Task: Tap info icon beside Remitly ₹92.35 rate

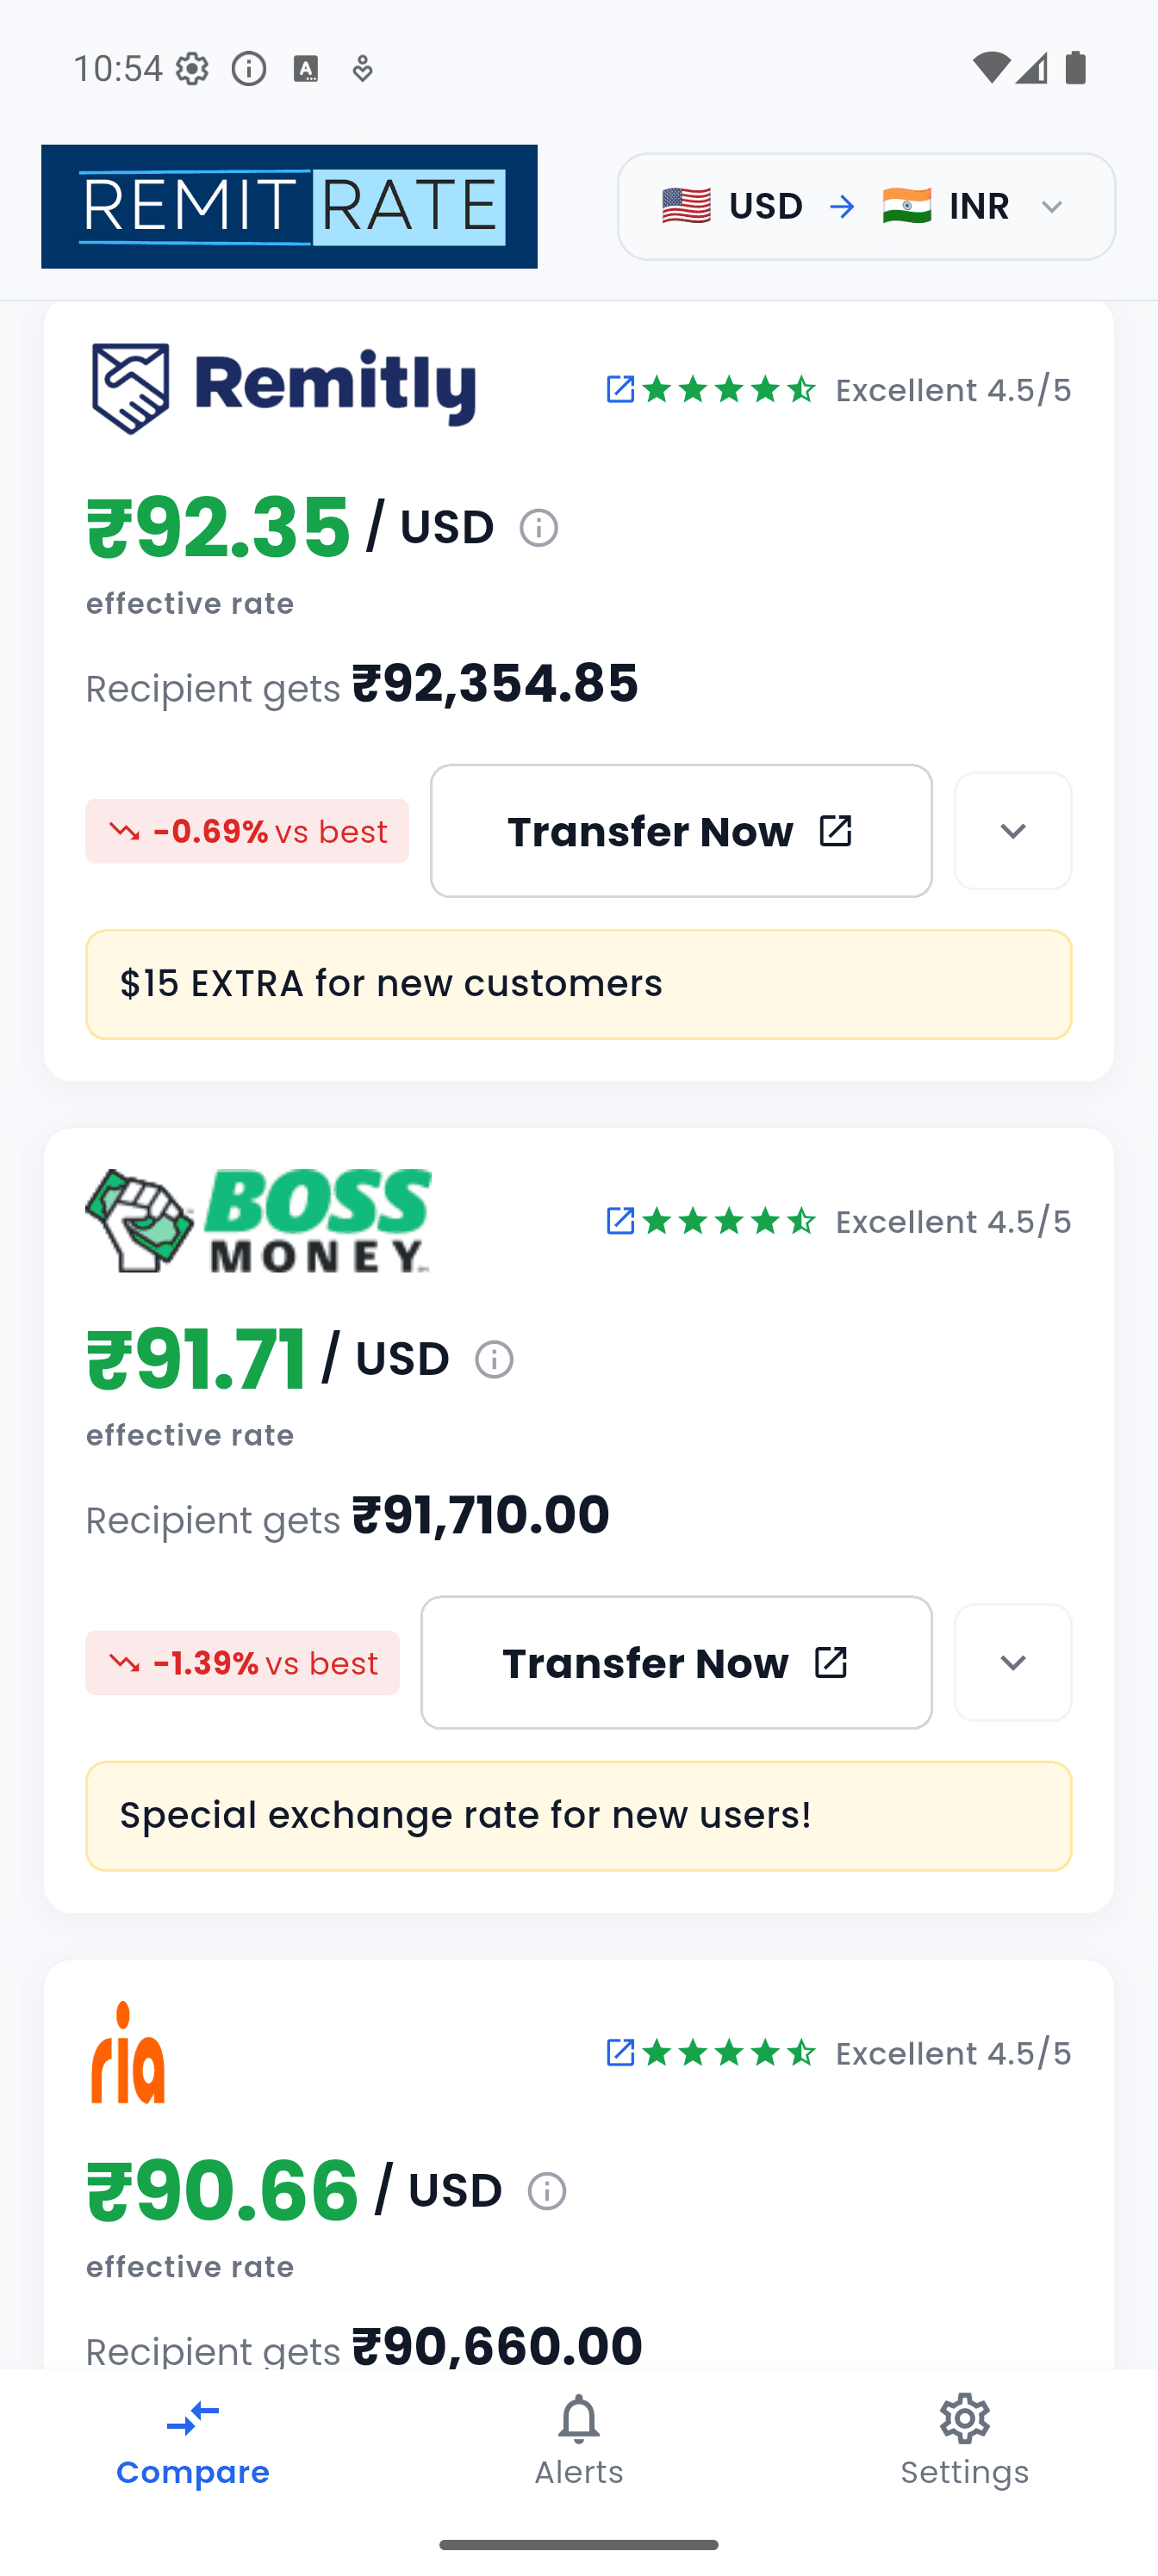Action: coord(539,528)
